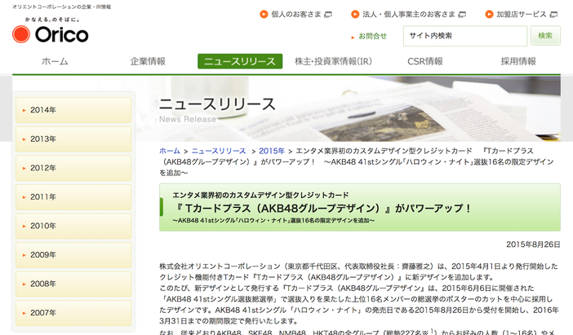Viewport: 573px width, 335px height.
Task: Open the 2008年 news archive
Action: (x=73, y=284)
